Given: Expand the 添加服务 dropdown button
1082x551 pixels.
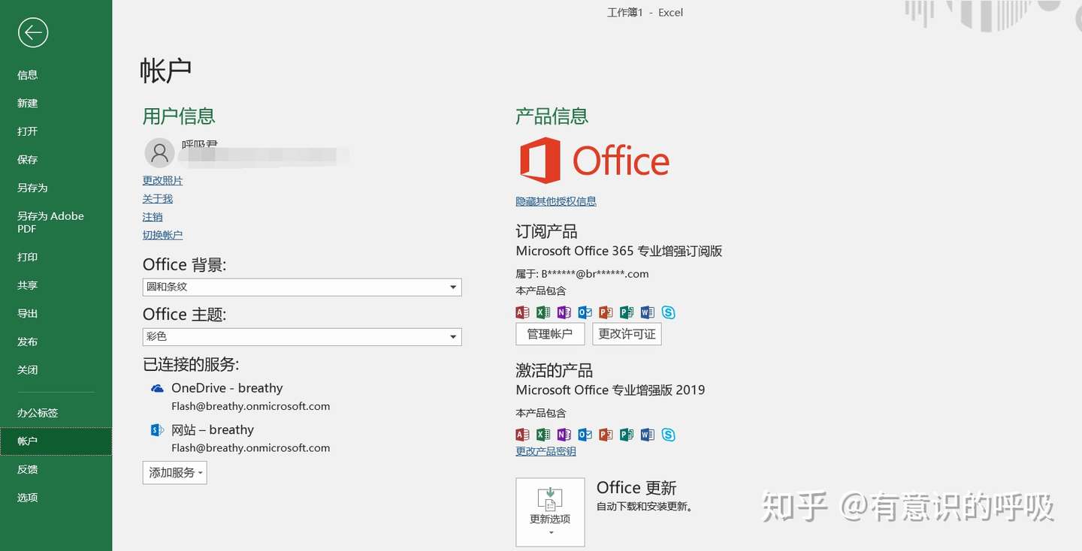Looking at the screenshot, I should (174, 472).
